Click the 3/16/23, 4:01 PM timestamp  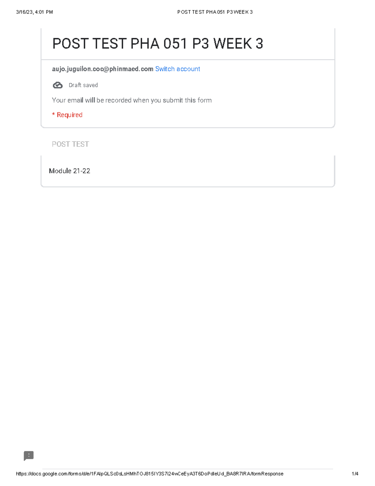[34, 12]
